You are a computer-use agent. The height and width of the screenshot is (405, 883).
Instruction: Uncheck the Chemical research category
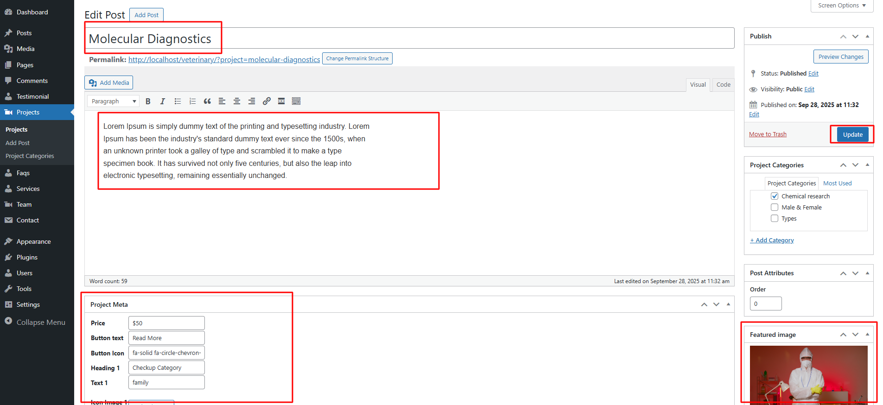(x=775, y=196)
